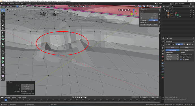Open the File menu

[5, 4]
